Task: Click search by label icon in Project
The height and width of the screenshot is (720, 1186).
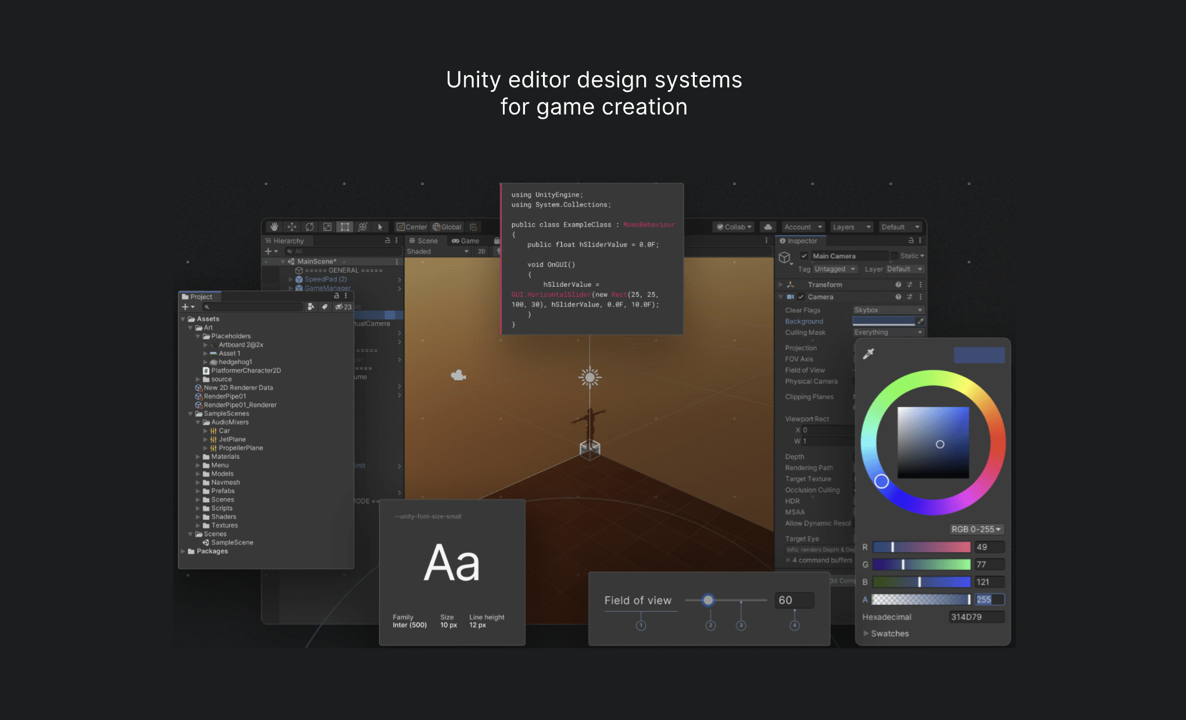Action: click(x=325, y=306)
